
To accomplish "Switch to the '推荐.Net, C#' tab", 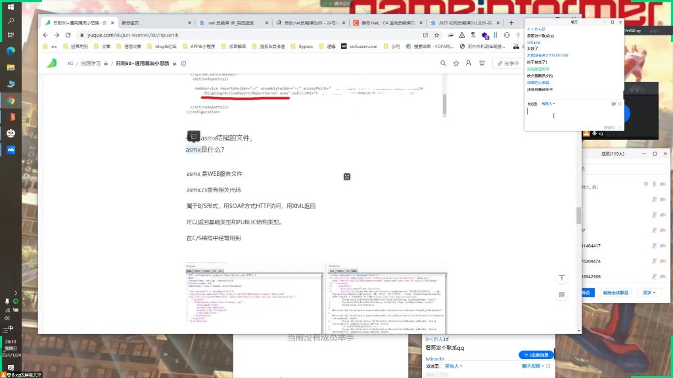I will [387, 23].
